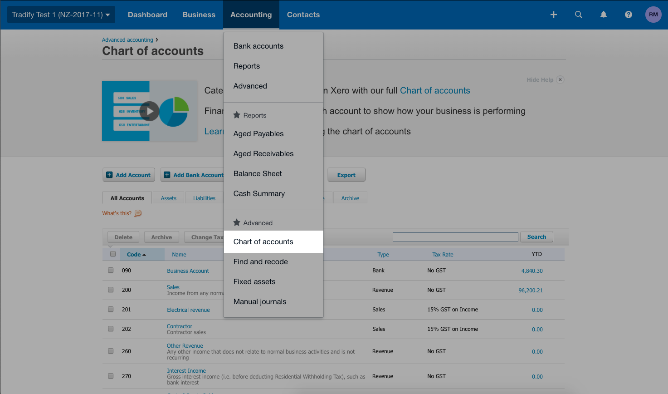
Task: Toggle the select-all checkbox in header
Action: (113, 254)
